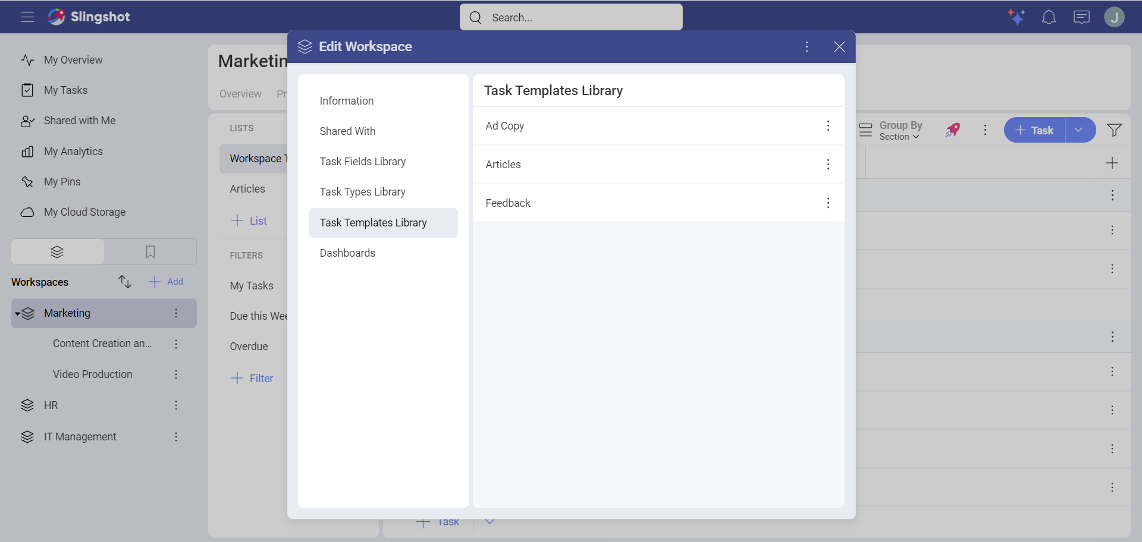Select Task Templates Library section
This screenshot has height=542, width=1142.
click(x=383, y=223)
